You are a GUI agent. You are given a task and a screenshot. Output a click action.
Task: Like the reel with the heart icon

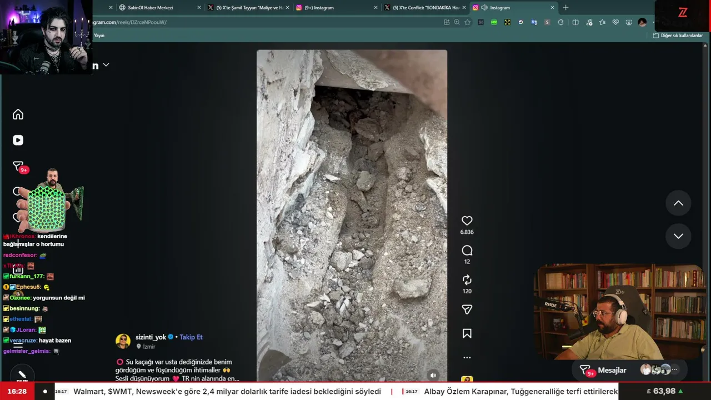tap(467, 221)
